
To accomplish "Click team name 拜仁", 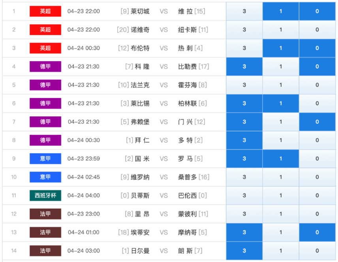I will [142, 140].
